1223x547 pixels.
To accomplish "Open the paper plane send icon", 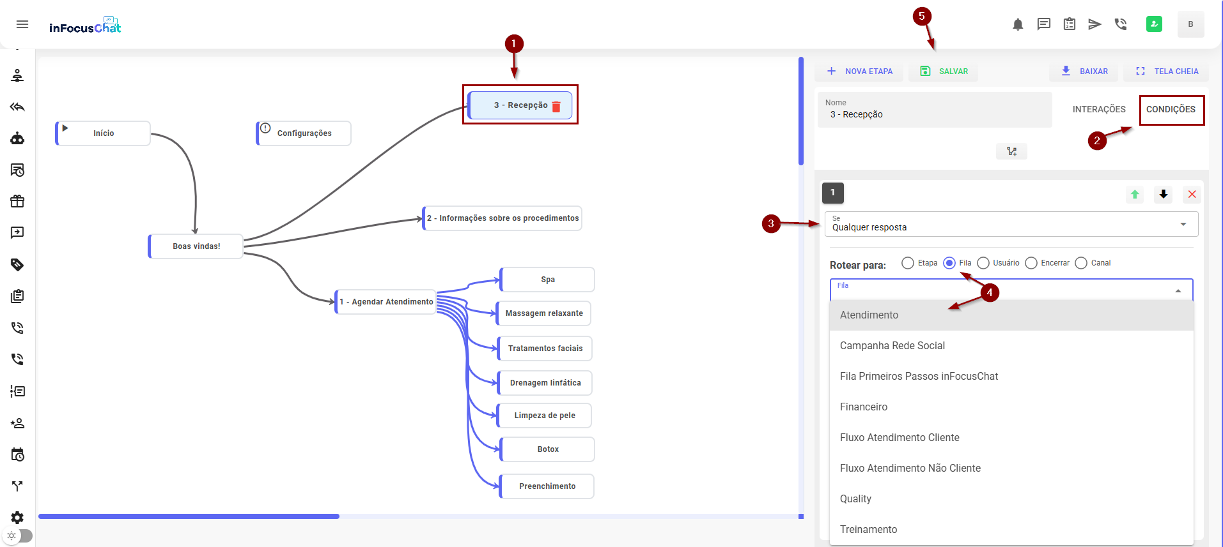I will 1094,24.
